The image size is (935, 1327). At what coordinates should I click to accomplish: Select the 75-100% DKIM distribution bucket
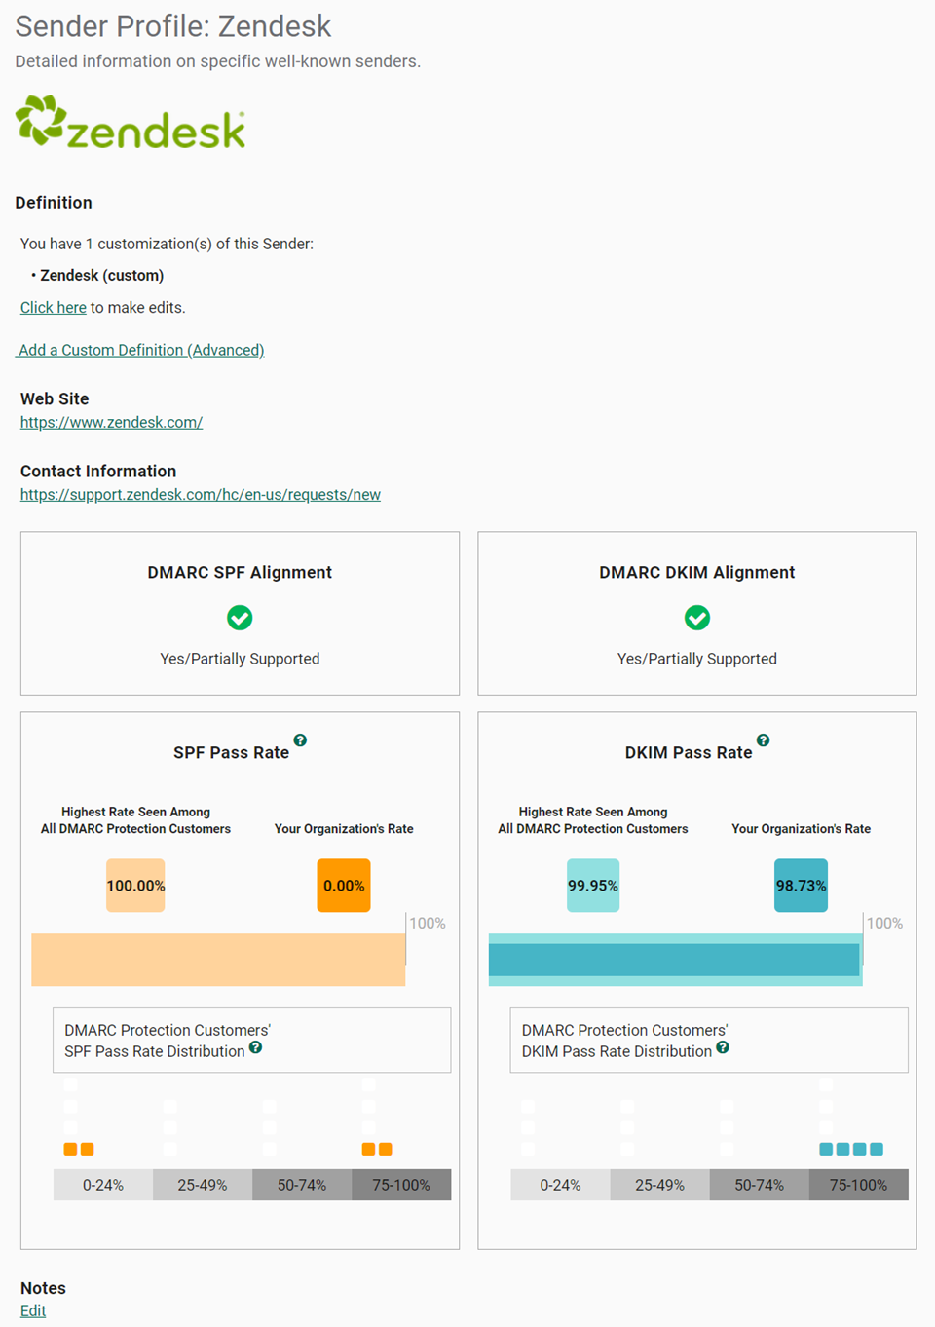pos(858,1185)
